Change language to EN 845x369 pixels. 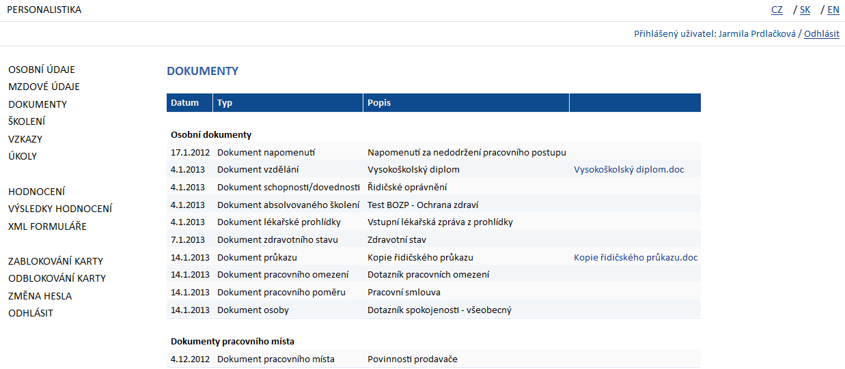point(833,10)
